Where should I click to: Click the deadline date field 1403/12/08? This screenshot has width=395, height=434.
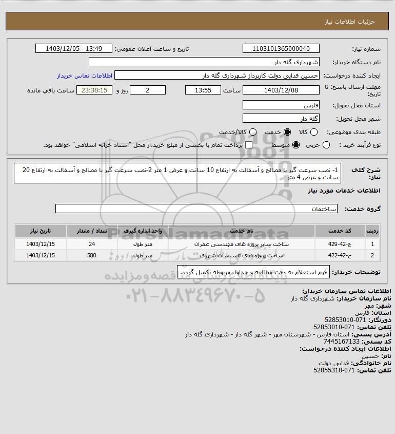[281, 90]
